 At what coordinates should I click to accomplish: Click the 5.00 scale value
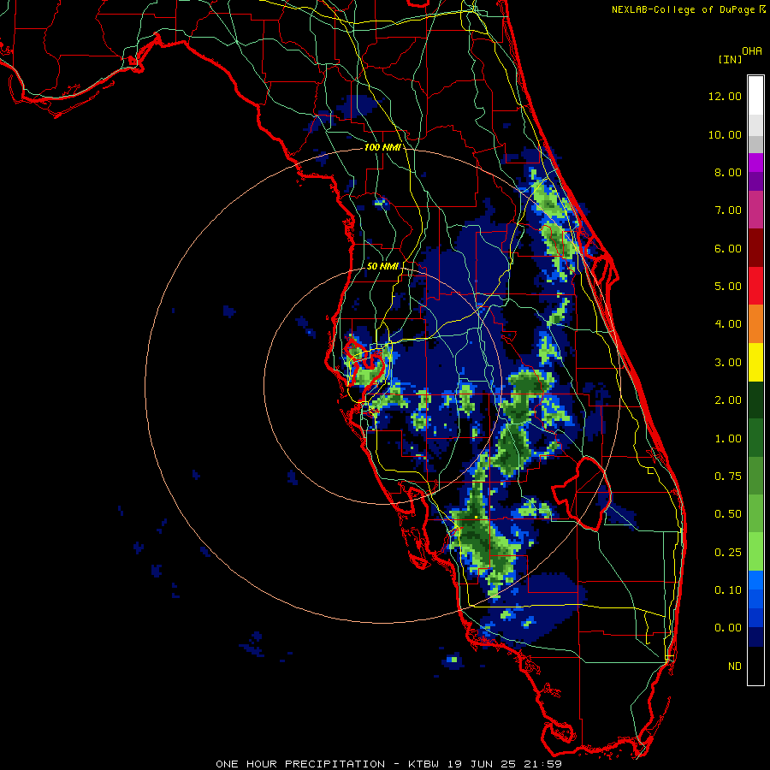tap(728, 287)
